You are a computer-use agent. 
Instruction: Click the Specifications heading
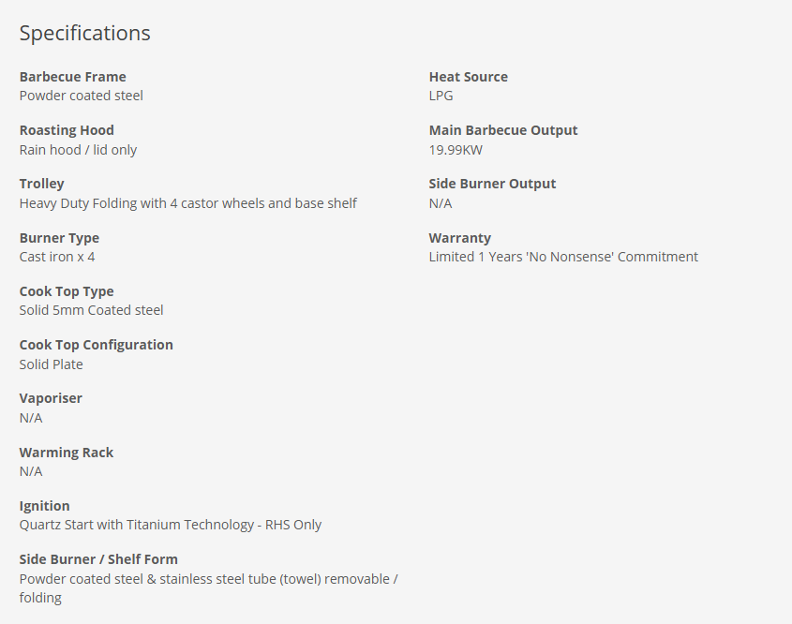pyautogui.click(x=84, y=33)
